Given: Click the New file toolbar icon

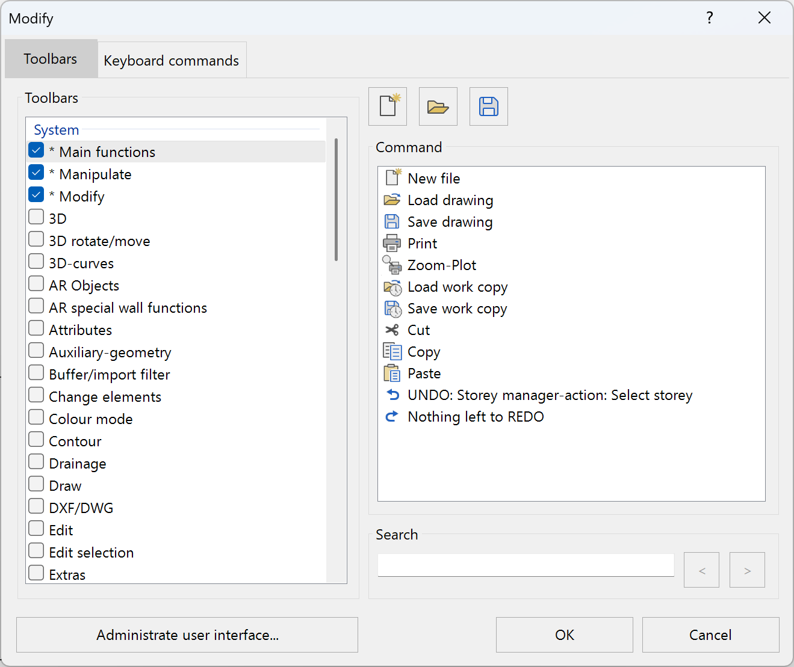Looking at the screenshot, I should 388,106.
